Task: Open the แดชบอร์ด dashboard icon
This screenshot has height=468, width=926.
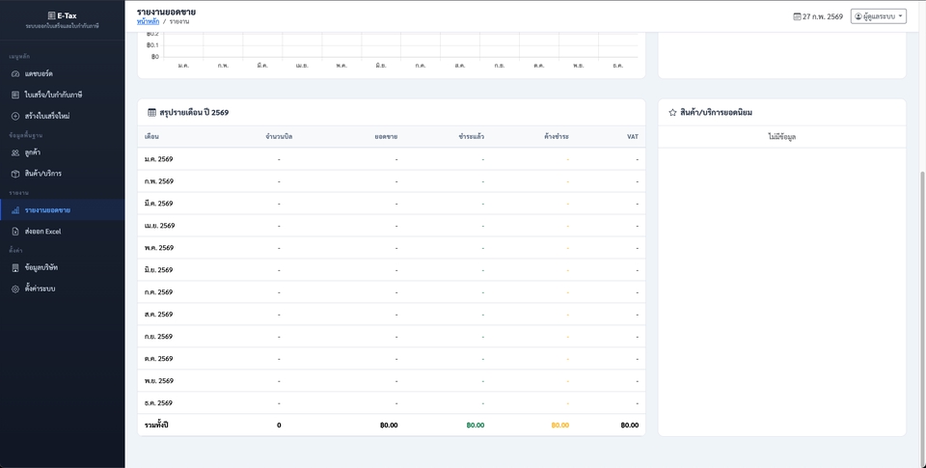Action: pyautogui.click(x=15, y=74)
